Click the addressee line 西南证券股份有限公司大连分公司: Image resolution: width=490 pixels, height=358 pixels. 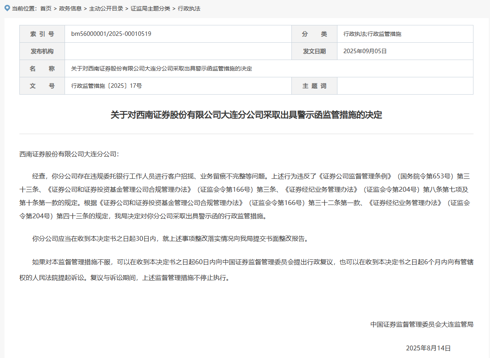69,154
